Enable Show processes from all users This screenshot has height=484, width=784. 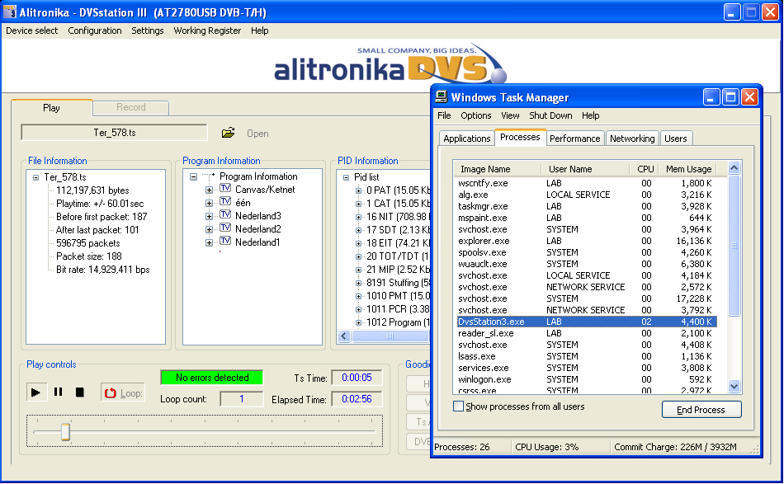(x=458, y=406)
